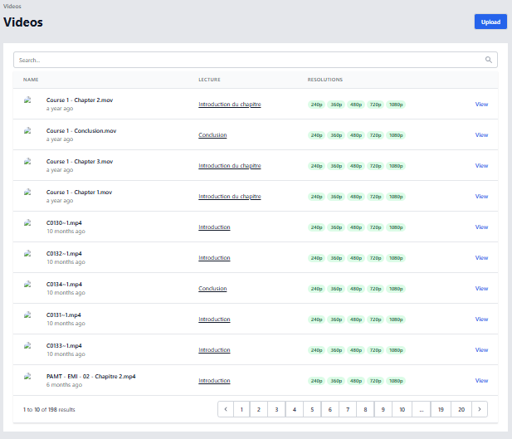Viewport: 512px width, 439px height.
Task: Select the 240p badge for C0132~1.mp4
Action: pos(317,258)
